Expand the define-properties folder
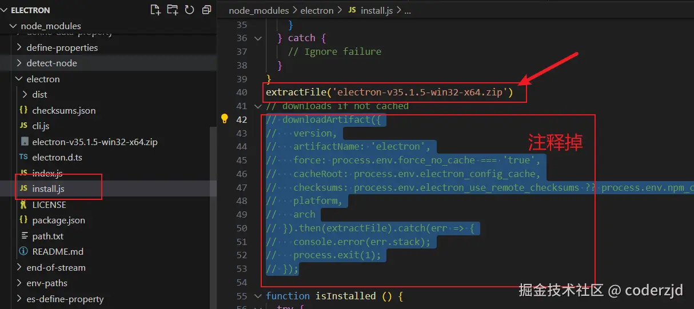 [x=20, y=47]
